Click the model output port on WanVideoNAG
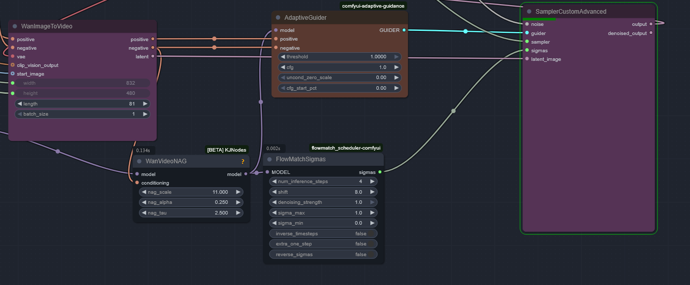The width and height of the screenshot is (690, 285). (246, 174)
